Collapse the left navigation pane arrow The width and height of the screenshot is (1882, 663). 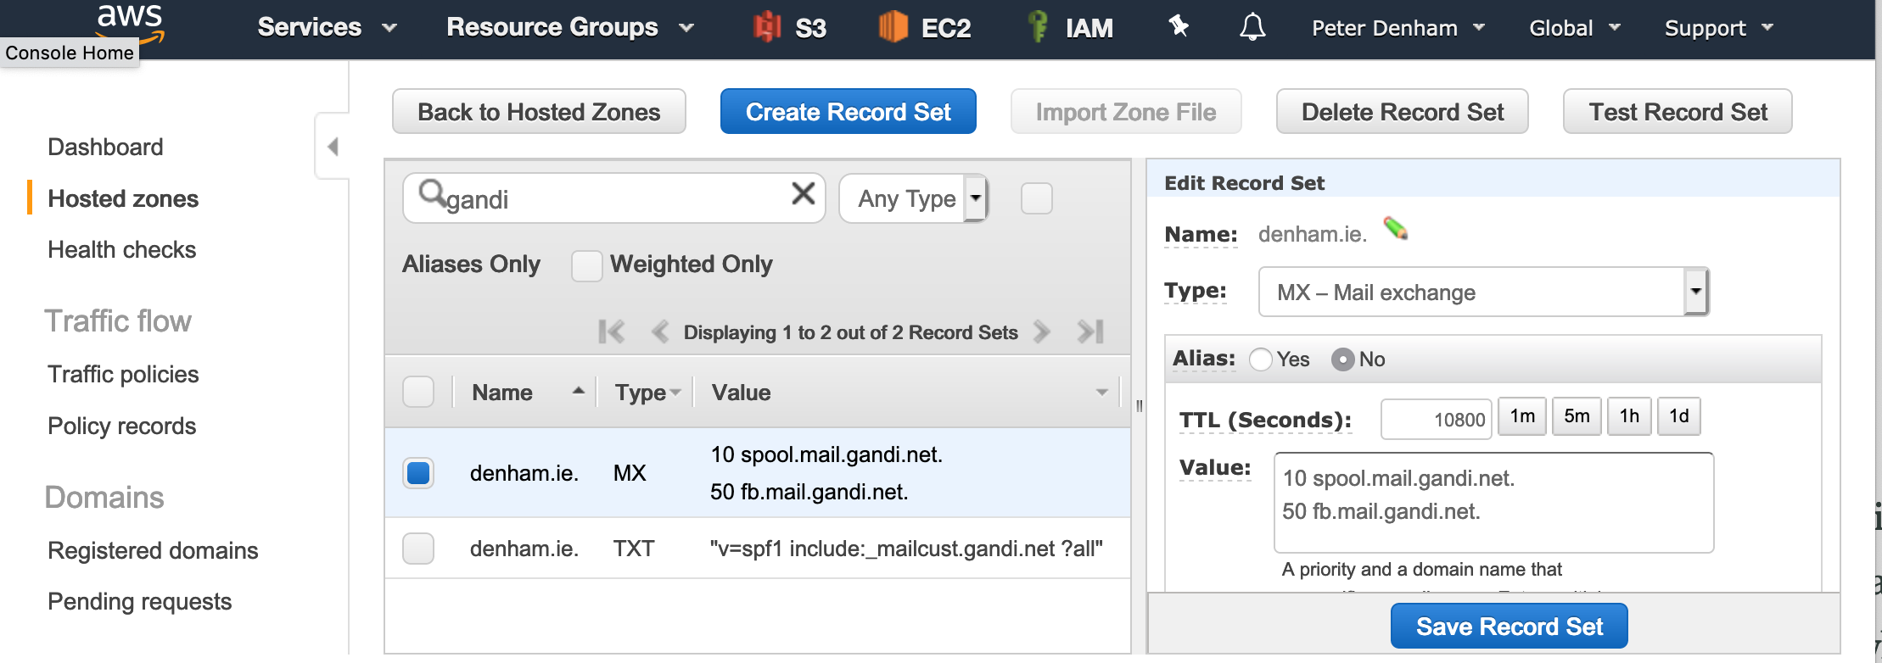tap(333, 147)
